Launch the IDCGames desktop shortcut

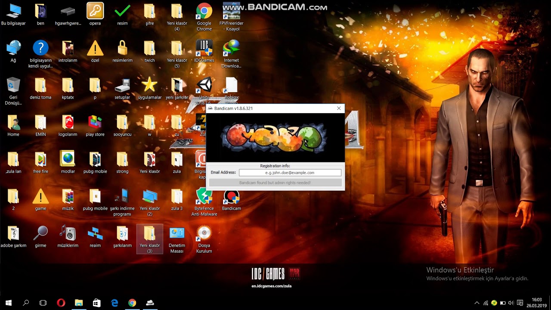(x=204, y=48)
